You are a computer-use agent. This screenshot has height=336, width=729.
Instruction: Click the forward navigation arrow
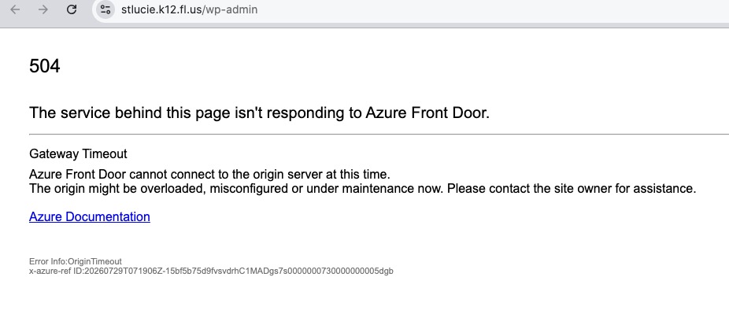[43, 9]
